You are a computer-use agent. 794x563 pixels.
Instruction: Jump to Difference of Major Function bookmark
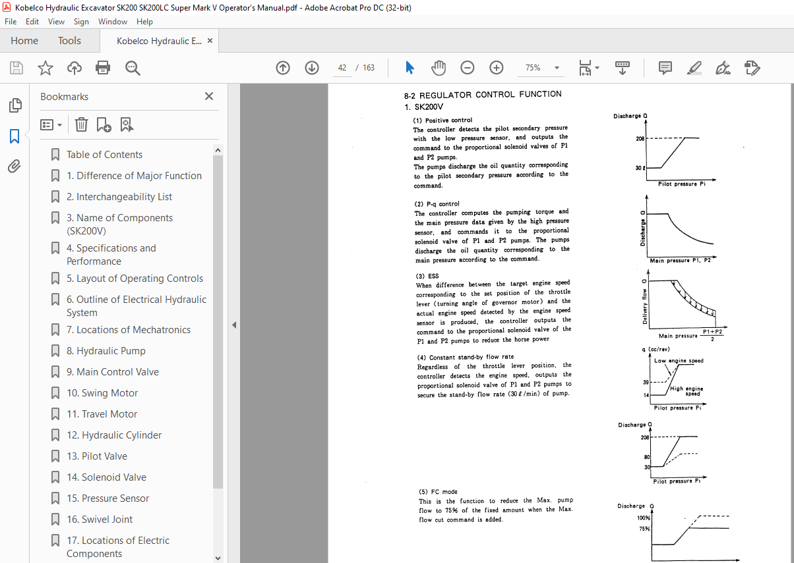134,176
